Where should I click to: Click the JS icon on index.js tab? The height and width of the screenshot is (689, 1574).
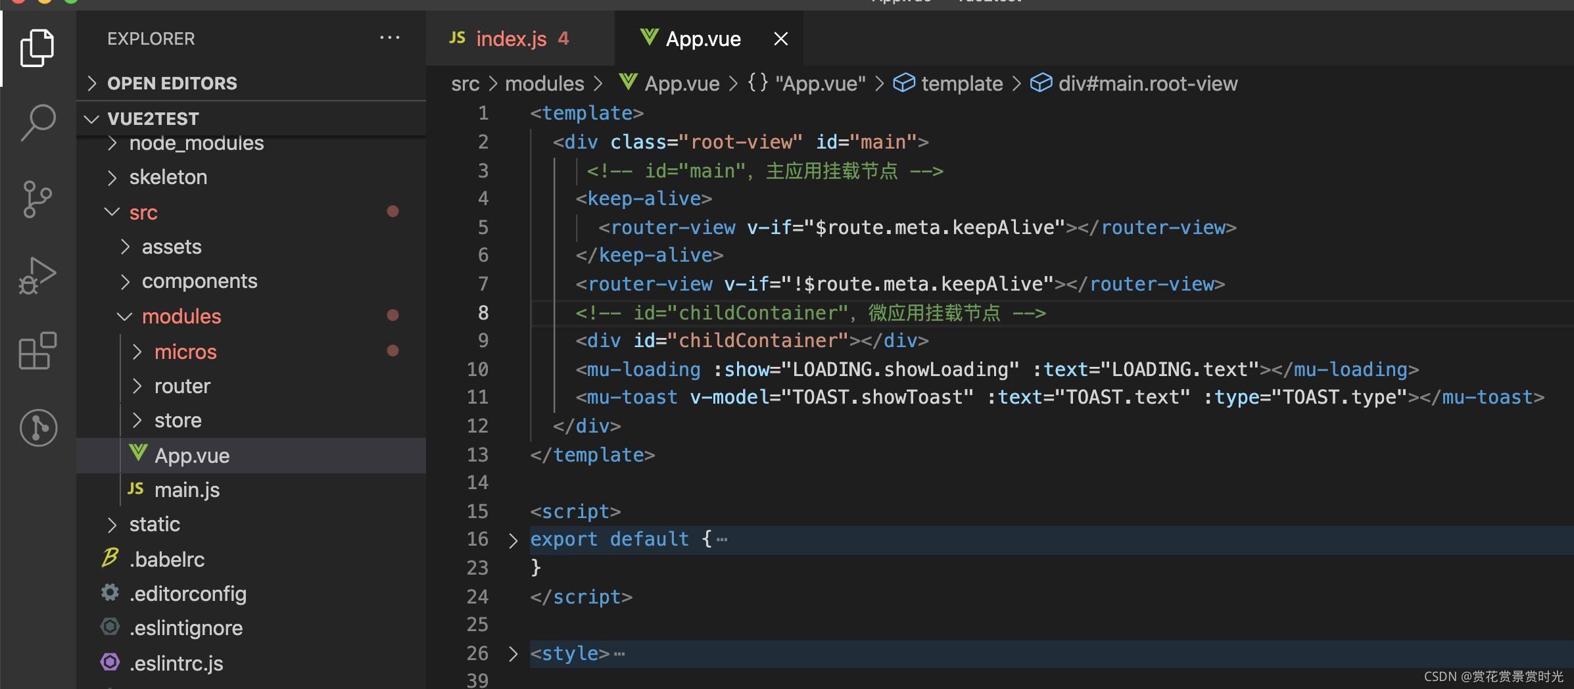coord(457,38)
